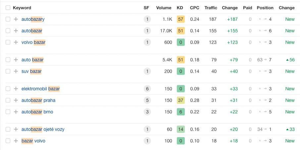Open autobazar ojeté vozy keyword link
Image resolution: width=300 pixels, height=150 pixels.
coord(43,130)
